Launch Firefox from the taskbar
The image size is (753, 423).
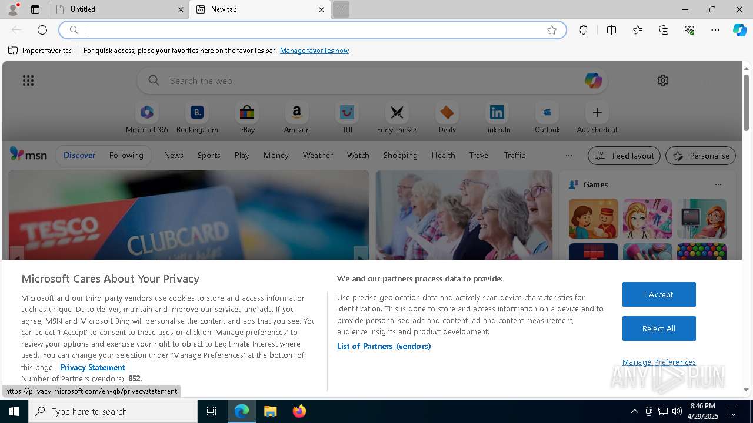(x=299, y=411)
